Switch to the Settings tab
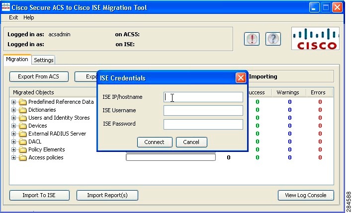The height and width of the screenshot is (213, 352). 44,60
